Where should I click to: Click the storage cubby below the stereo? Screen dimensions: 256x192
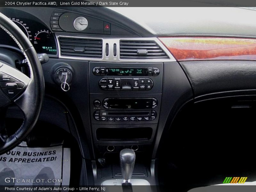click(124, 134)
